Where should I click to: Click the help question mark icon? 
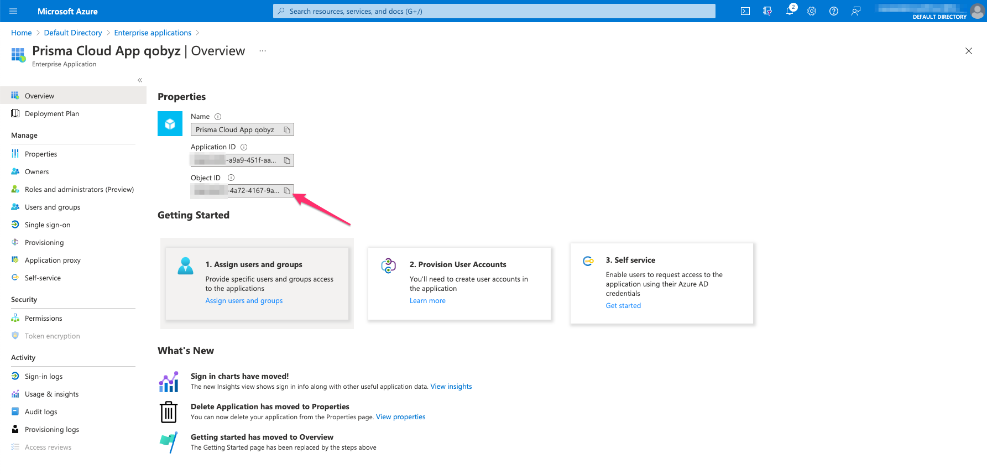click(x=834, y=11)
